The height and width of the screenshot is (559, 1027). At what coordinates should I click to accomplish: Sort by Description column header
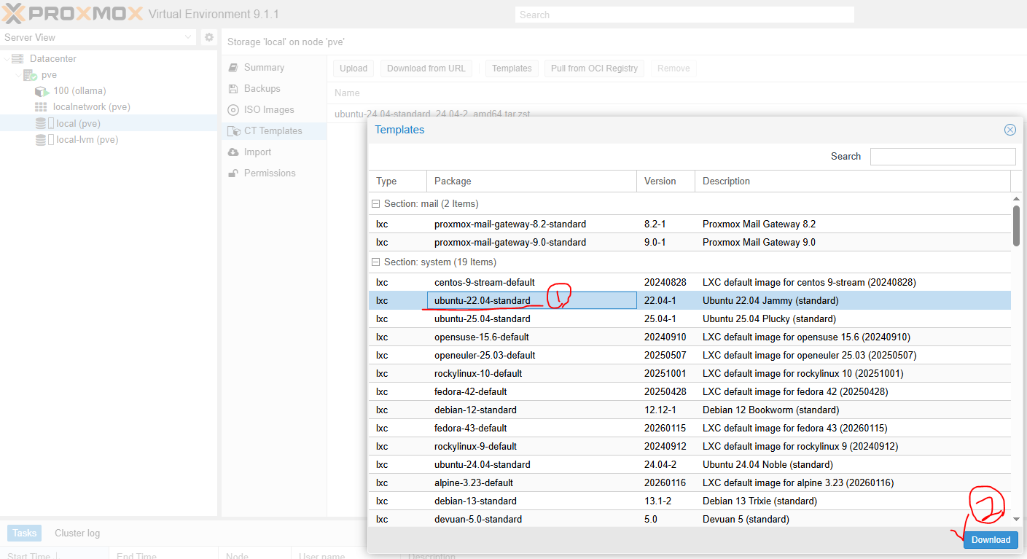tap(853, 181)
